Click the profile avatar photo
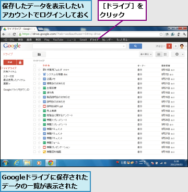 click(182, 46)
